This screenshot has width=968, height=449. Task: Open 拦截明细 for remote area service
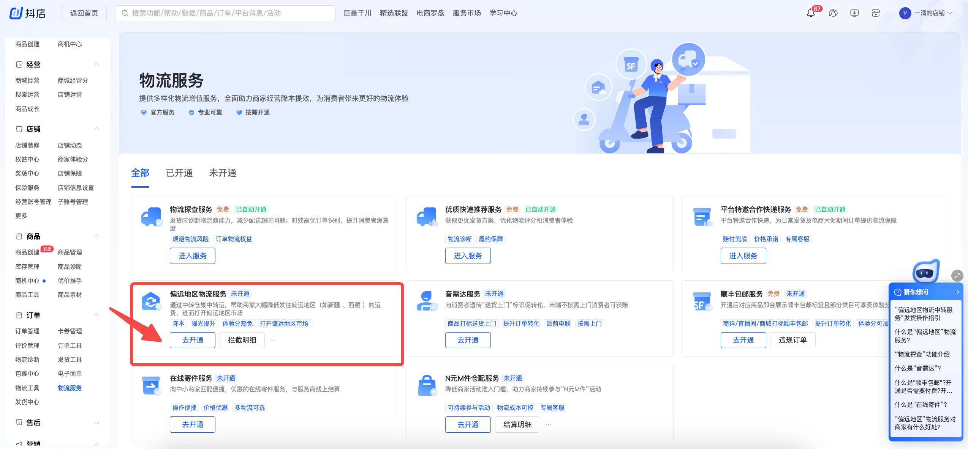click(x=242, y=340)
